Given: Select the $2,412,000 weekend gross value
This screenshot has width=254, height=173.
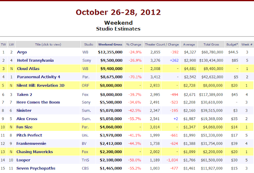Looking at the screenshot, I should pyautogui.click(x=111, y=144).
